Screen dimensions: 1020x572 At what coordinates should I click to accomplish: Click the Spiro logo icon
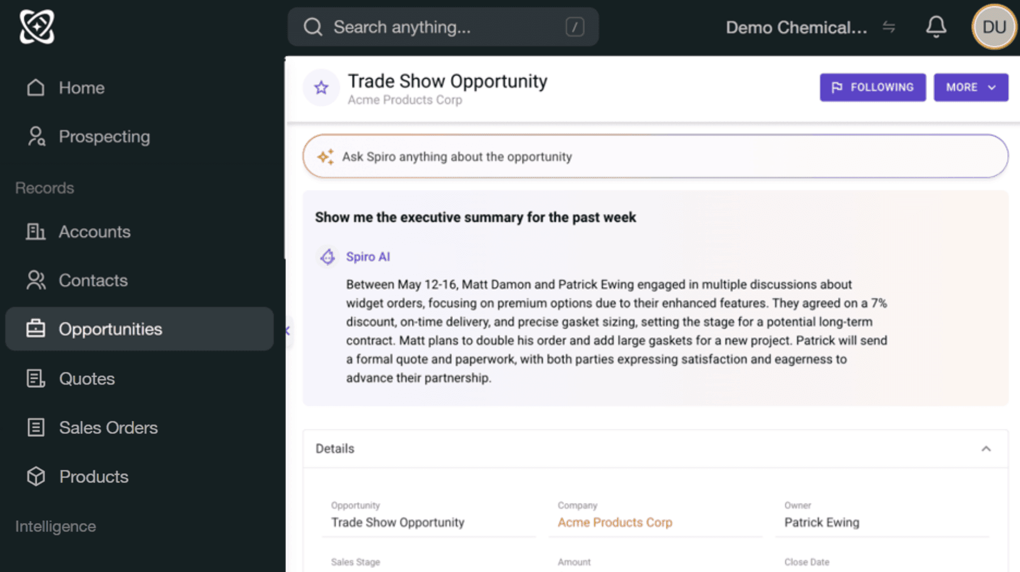(37, 26)
